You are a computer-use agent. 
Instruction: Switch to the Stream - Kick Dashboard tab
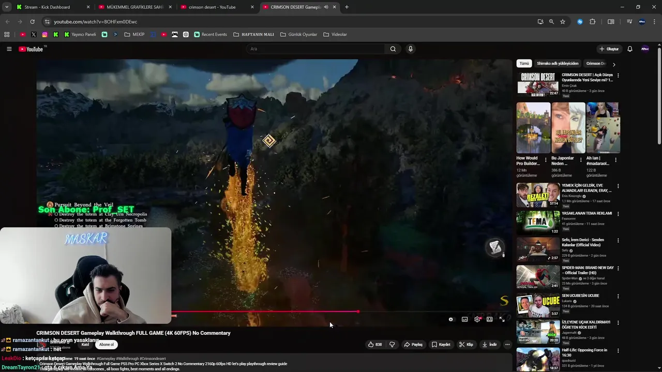tap(47, 7)
